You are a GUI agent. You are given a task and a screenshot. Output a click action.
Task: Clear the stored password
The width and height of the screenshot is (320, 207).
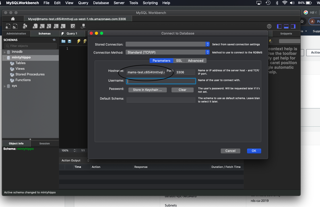tap(182, 90)
